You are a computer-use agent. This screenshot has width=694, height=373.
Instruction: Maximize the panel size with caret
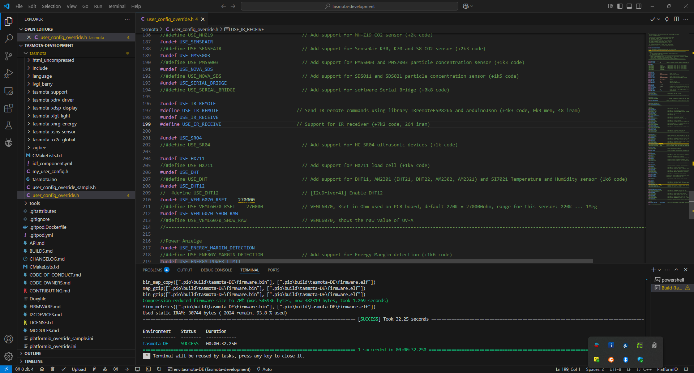coord(676,270)
